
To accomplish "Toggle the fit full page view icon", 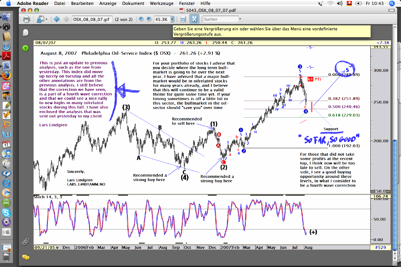I will tap(194, 19).
